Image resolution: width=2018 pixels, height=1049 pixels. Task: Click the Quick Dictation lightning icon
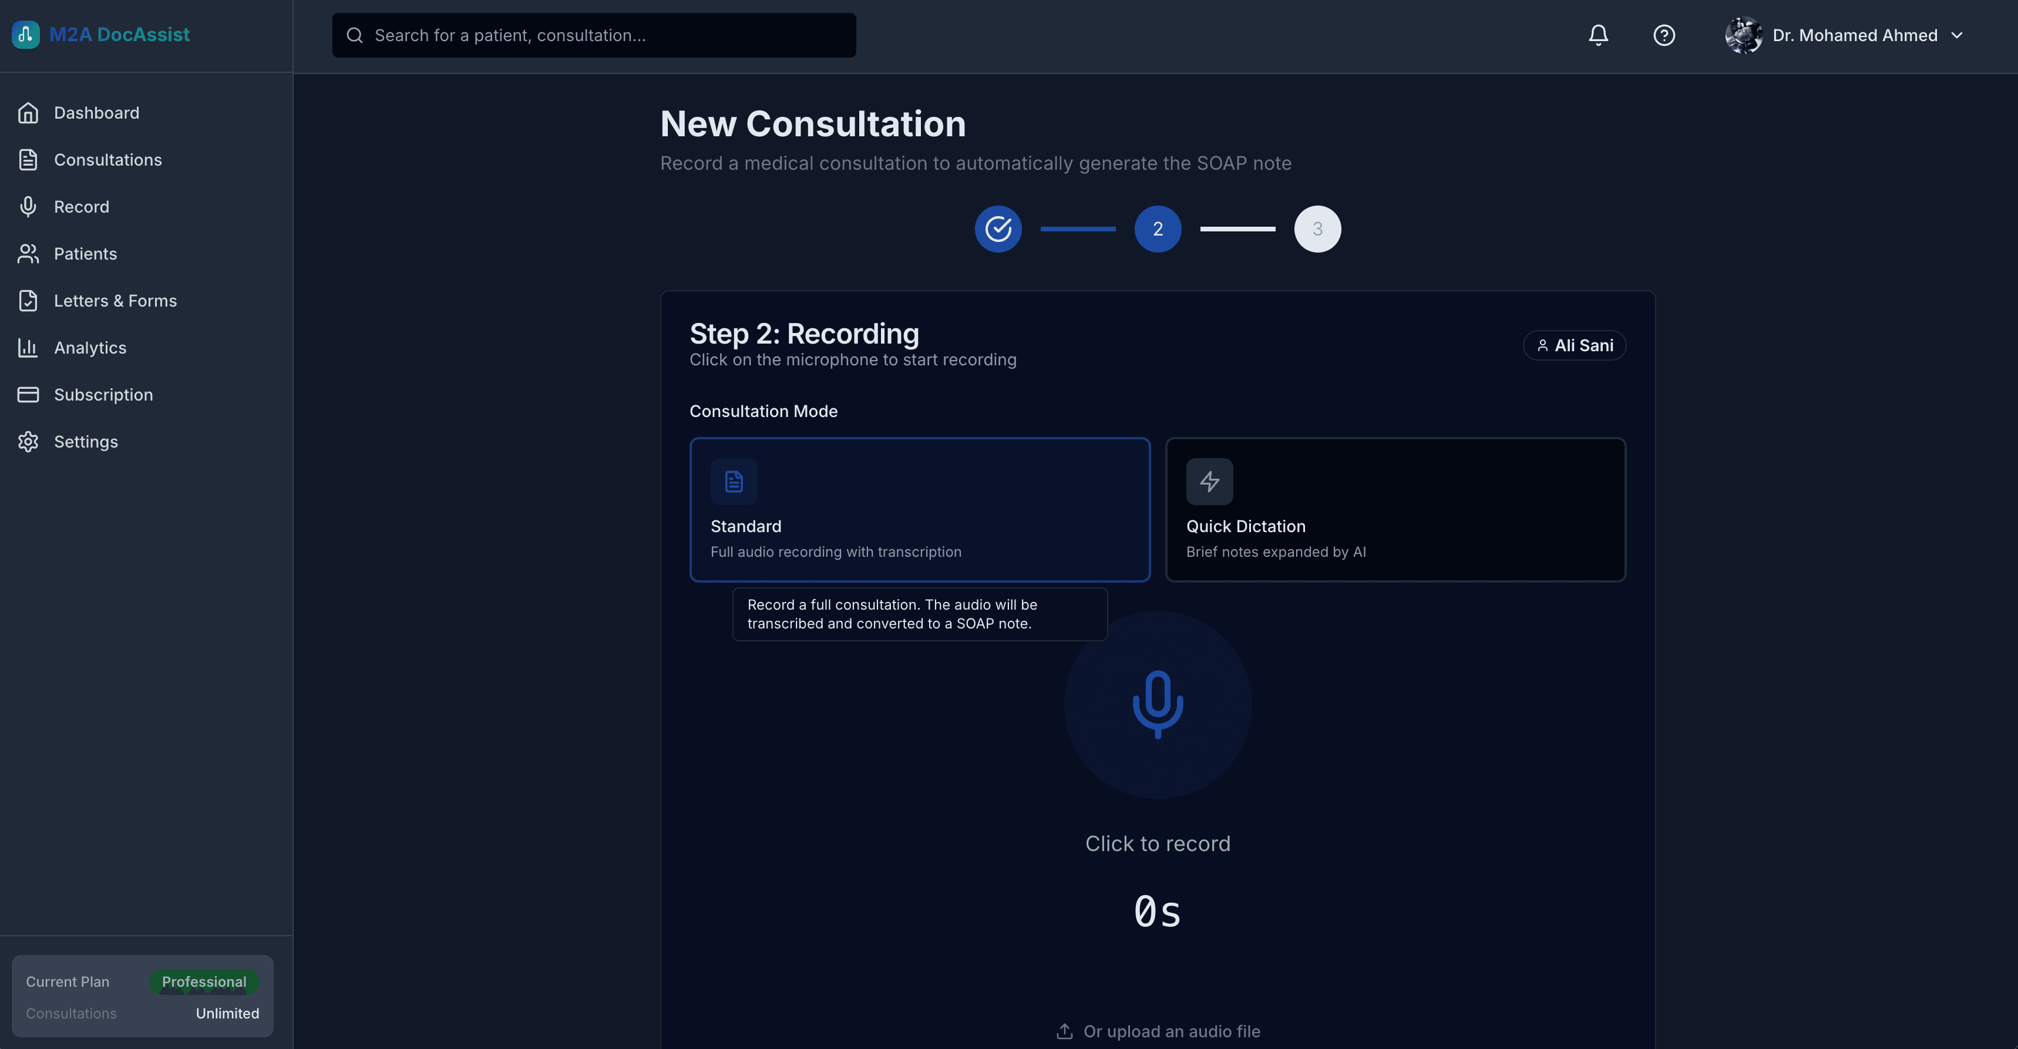click(1209, 482)
